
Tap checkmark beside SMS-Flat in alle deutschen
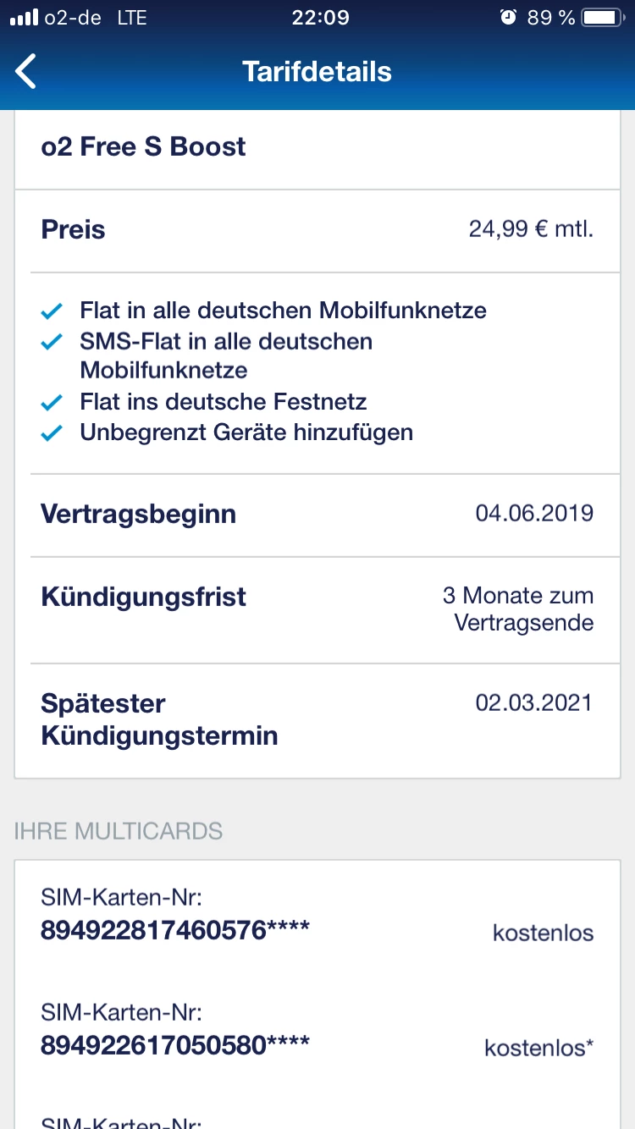pyautogui.click(x=52, y=343)
